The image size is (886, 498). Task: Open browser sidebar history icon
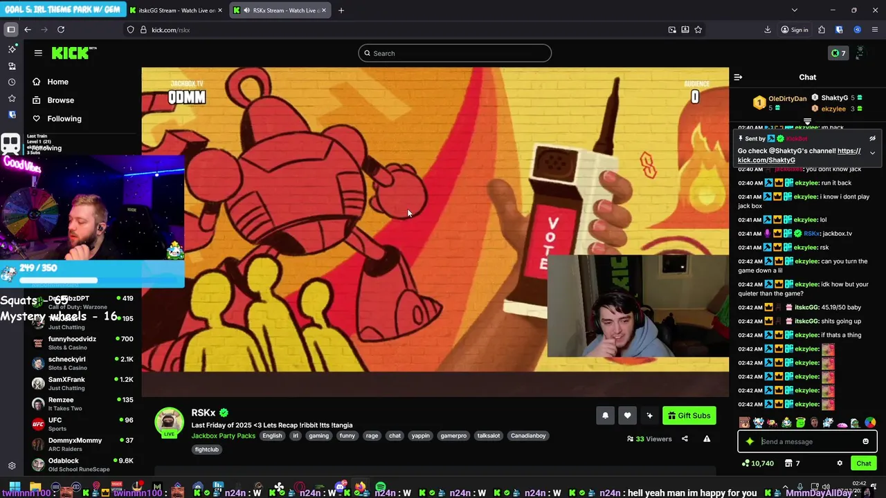point(12,82)
